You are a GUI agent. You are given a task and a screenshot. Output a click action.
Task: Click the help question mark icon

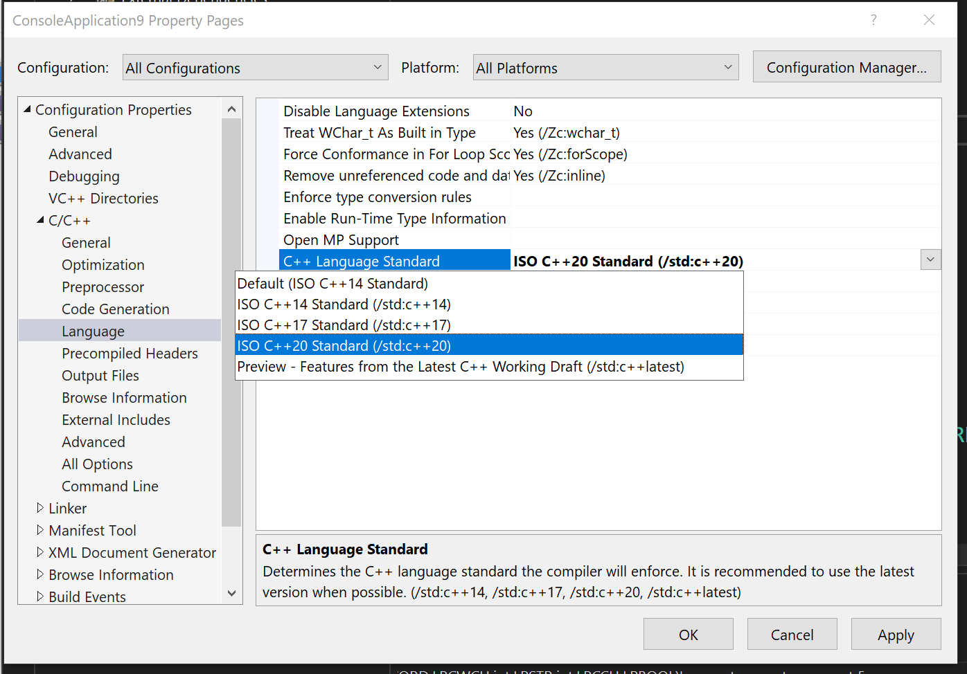[873, 20]
